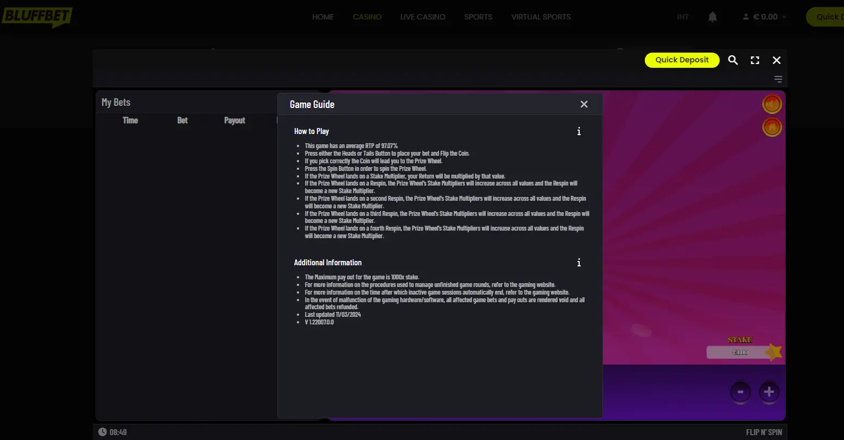Click the stake amount field
The height and width of the screenshot is (440, 844).
pyautogui.click(x=740, y=352)
